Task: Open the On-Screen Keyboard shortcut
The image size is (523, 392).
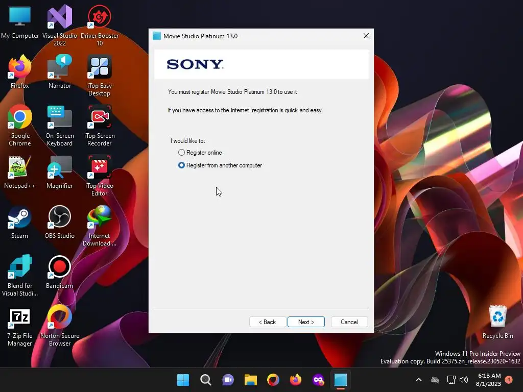Action: pyautogui.click(x=60, y=126)
